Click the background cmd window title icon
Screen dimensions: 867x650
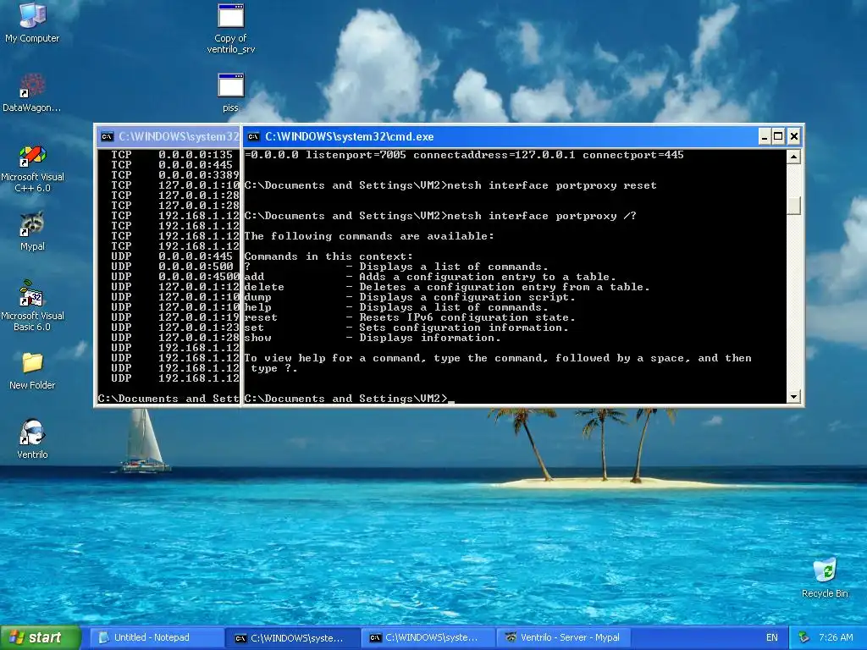coord(108,136)
